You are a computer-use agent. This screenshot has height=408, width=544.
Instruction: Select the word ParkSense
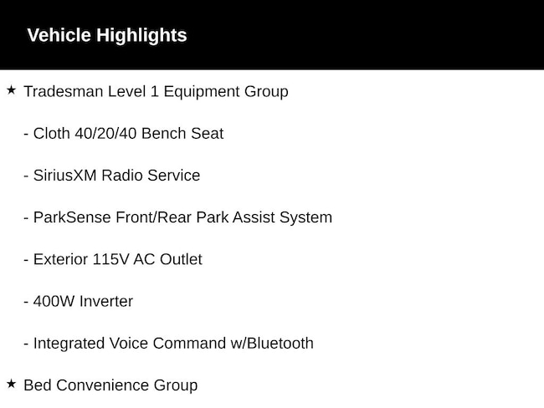click(x=72, y=217)
